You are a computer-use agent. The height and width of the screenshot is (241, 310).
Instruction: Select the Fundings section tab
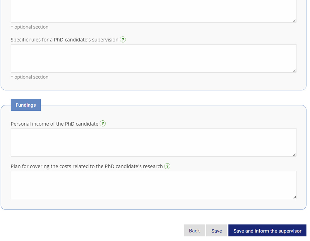26,105
